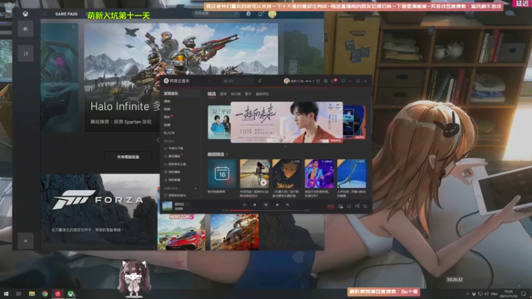532x299 pixels.
Task: Open the 一起向未来 center banner
Action: tap(287, 122)
